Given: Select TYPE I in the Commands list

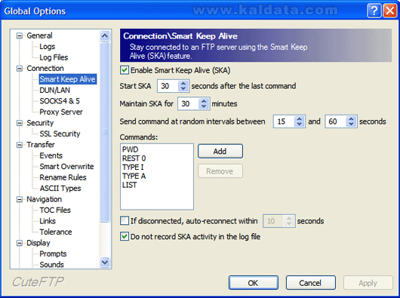Looking at the screenshot, I should click(133, 167).
